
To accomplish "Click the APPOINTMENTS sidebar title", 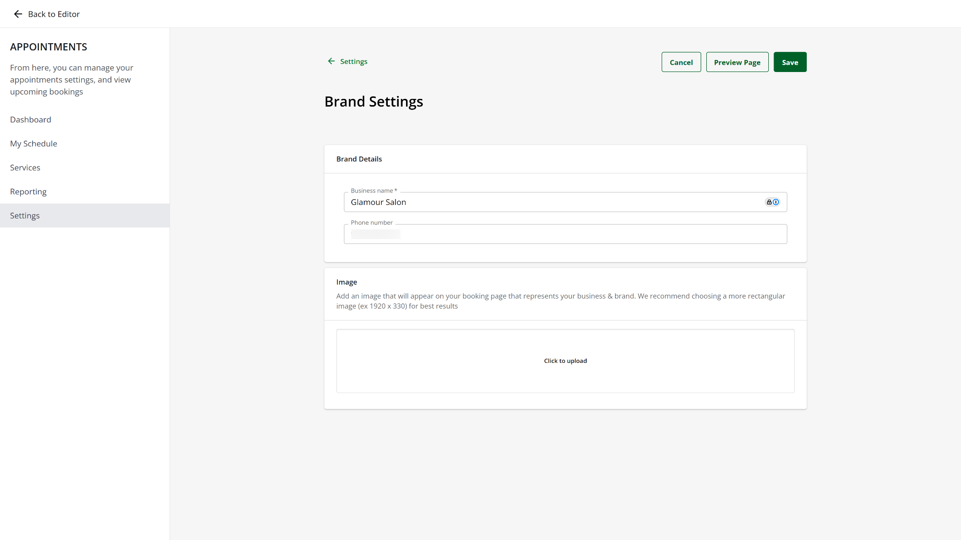I will [49, 47].
